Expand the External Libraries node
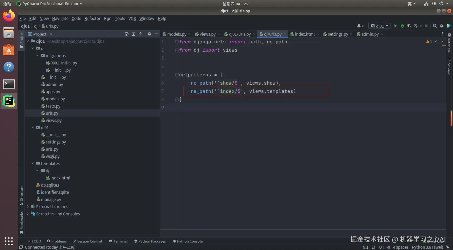Image resolution: width=453 pixels, height=250 pixels. (x=28, y=207)
